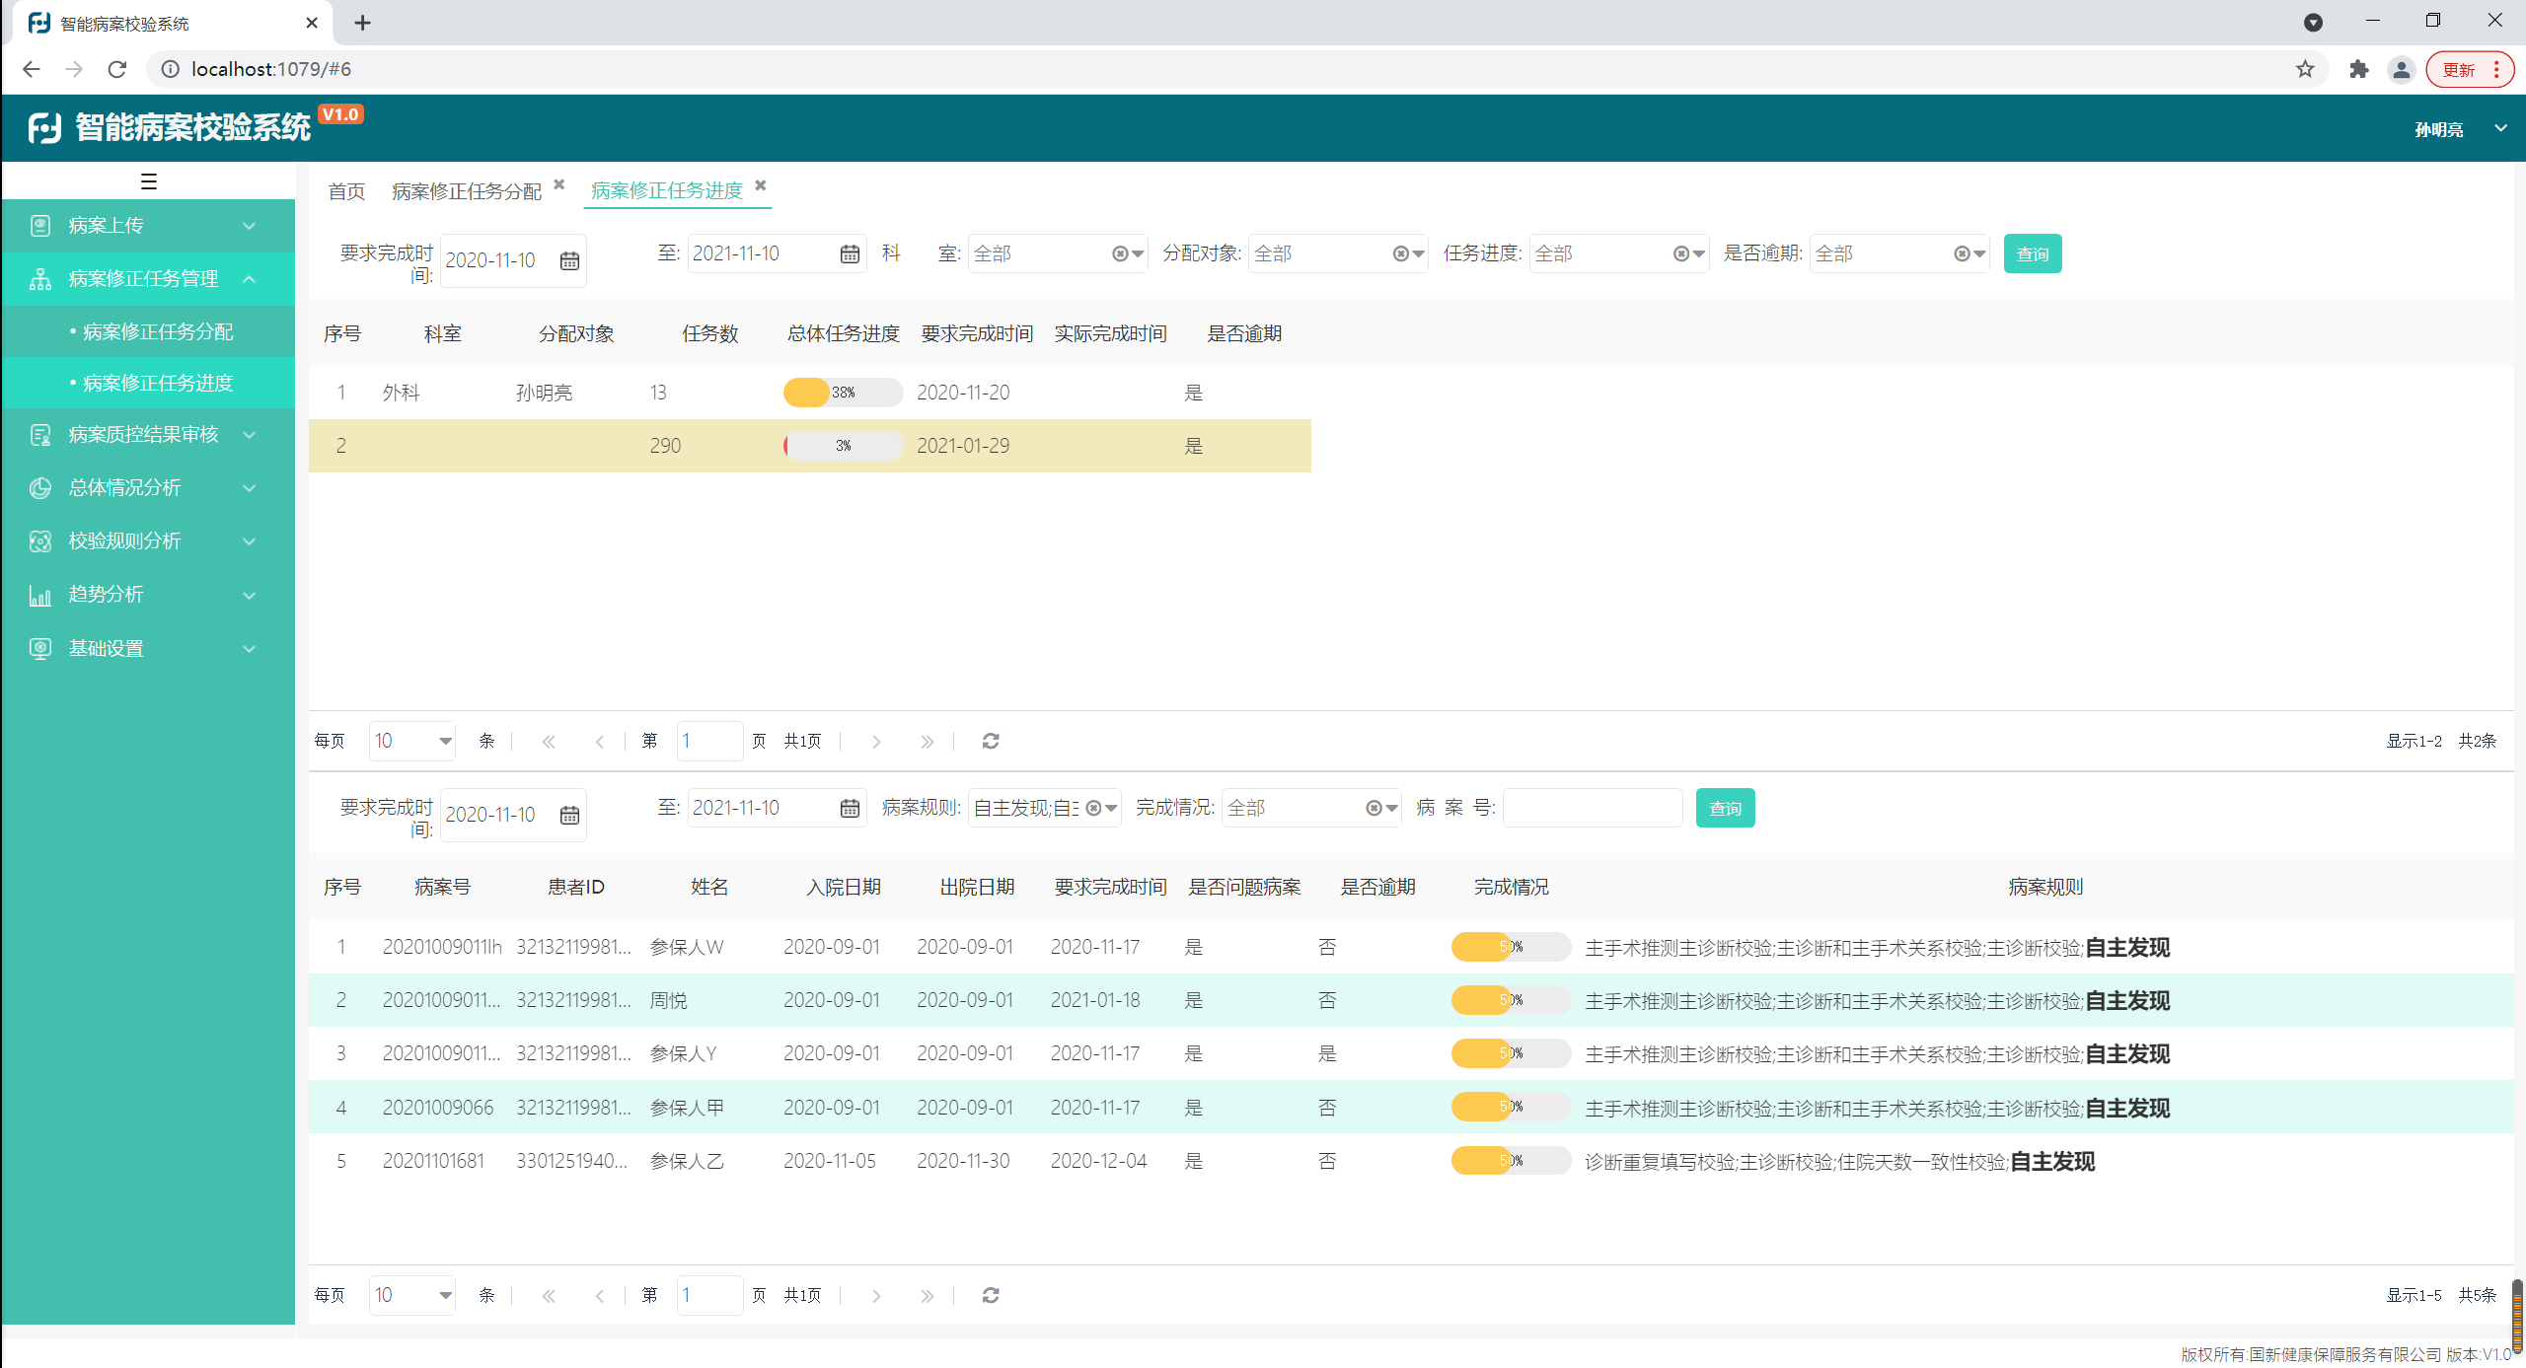2526x1368 pixels.
Task: Go to last page of upper table
Action: [x=927, y=742]
